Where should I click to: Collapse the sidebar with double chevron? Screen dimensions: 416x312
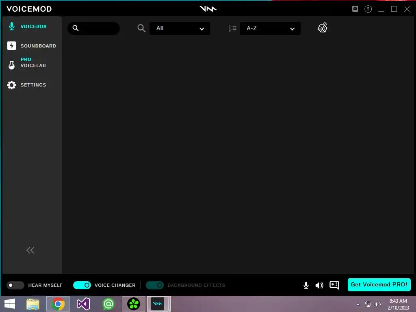coord(30,250)
